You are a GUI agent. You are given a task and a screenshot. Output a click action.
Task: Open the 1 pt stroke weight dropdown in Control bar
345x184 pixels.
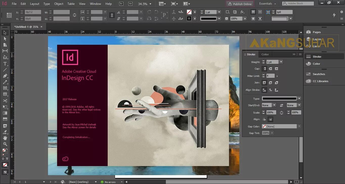[x=219, y=12]
